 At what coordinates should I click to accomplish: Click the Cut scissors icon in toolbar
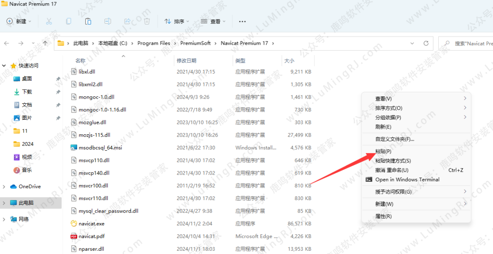click(49, 21)
